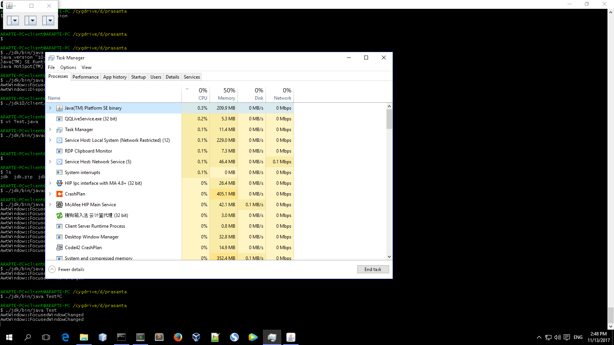Click the System interrupts process icon
The height and width of the screenshot is (345, 614).
point(59,172)
